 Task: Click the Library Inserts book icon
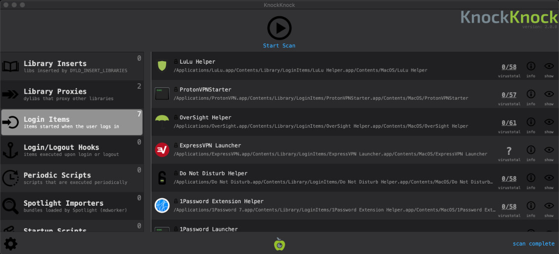[10, 67]
